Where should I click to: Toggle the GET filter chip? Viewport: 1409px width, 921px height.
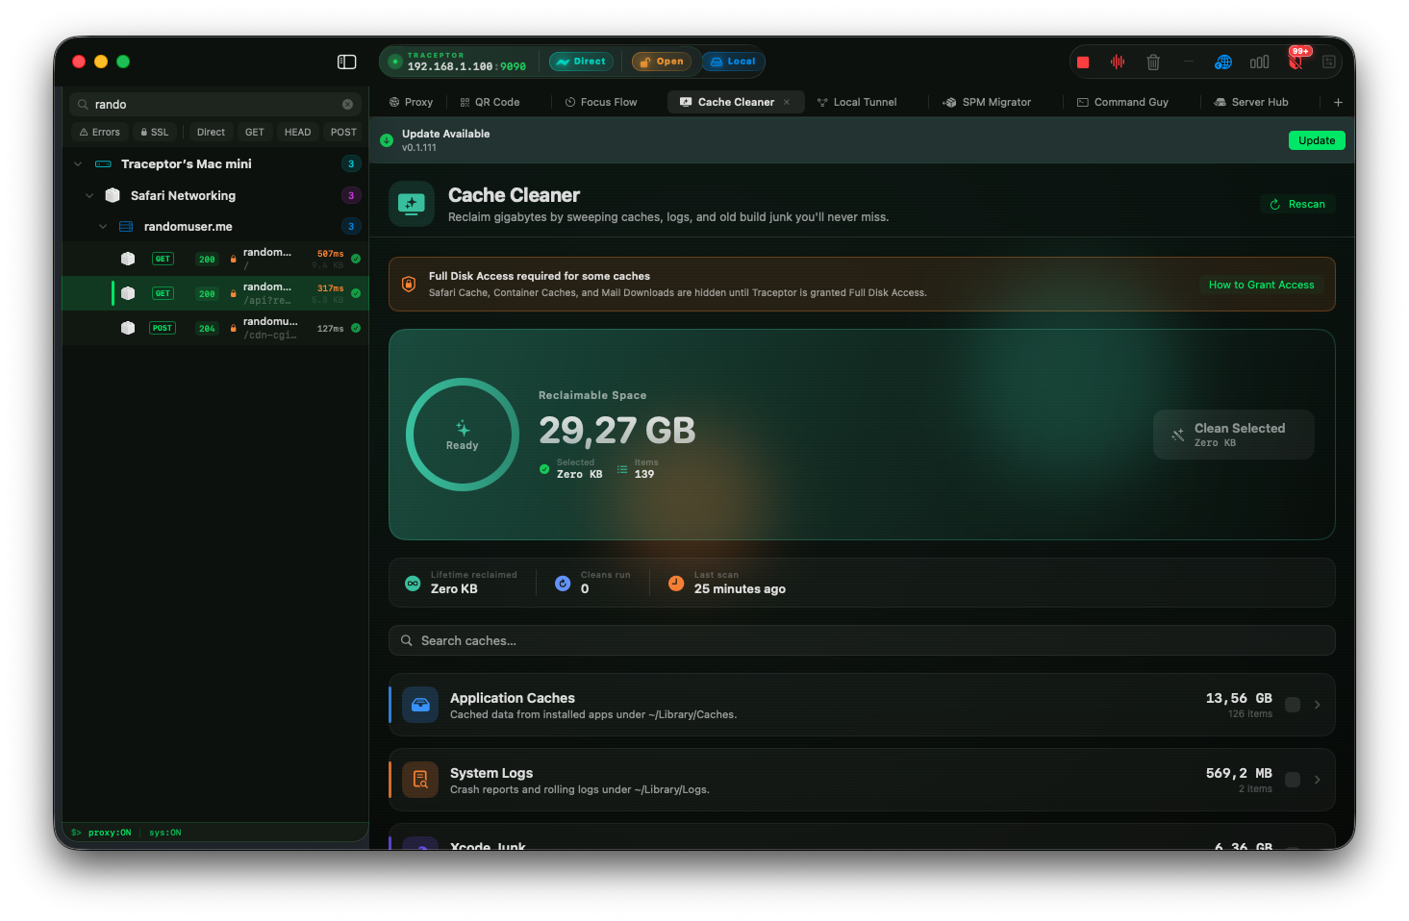[x=255, y=133]
